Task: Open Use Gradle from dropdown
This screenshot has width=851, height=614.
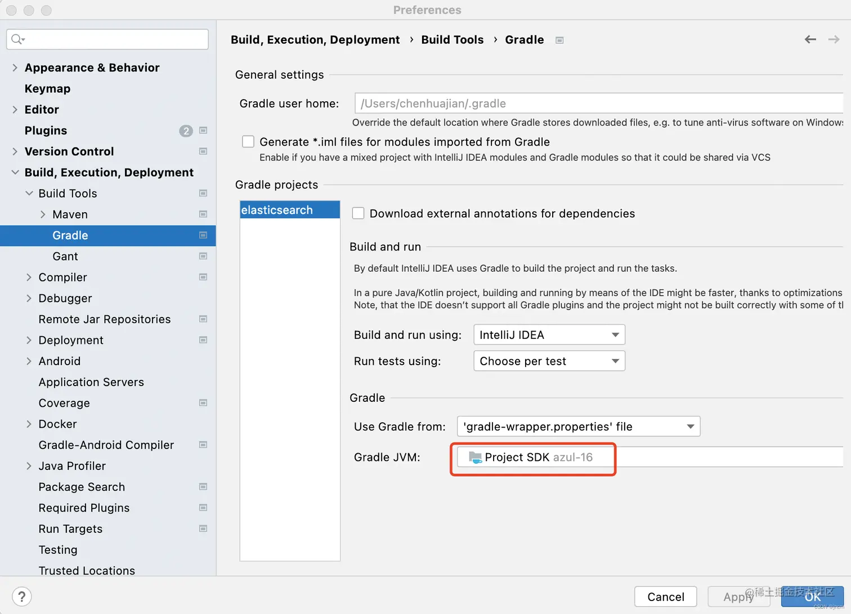Action: [x=579, y=427]
